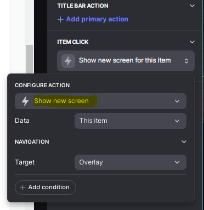The image size is (204, 210).
Task: Click up-down arrows on Show new screen for this item
Action: tap(186, 61)
